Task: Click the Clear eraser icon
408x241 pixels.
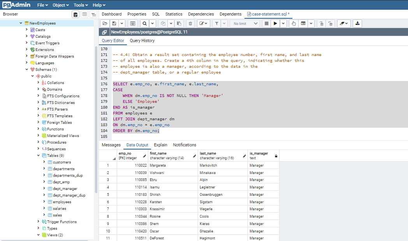Action: point(341,24)
